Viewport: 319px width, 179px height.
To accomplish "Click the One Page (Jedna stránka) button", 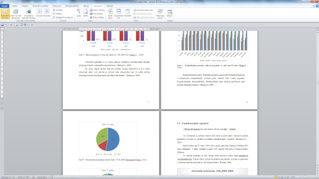I will [x=97, y=10].
